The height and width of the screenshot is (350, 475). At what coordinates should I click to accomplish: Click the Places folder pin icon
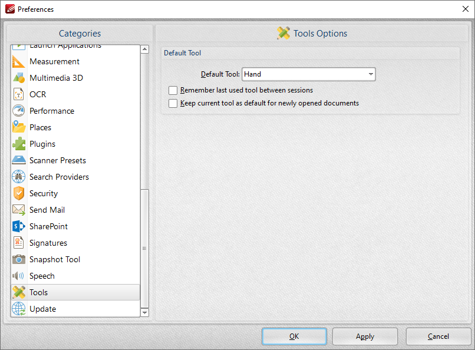(x=18, y=127)
